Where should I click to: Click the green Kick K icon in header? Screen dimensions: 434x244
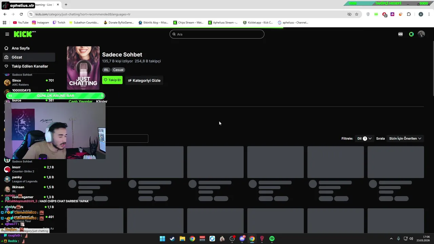pyautogui.click(x=411, y=34)
